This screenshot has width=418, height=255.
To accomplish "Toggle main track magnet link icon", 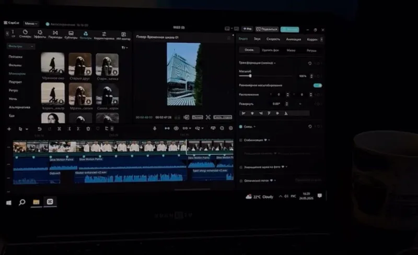I will click(x=167, y=128).
